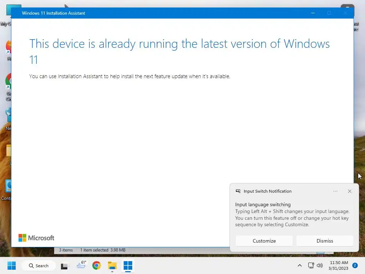Close the Input Switch Notification with X
This screenshot has width=365, height=274.
350,191
